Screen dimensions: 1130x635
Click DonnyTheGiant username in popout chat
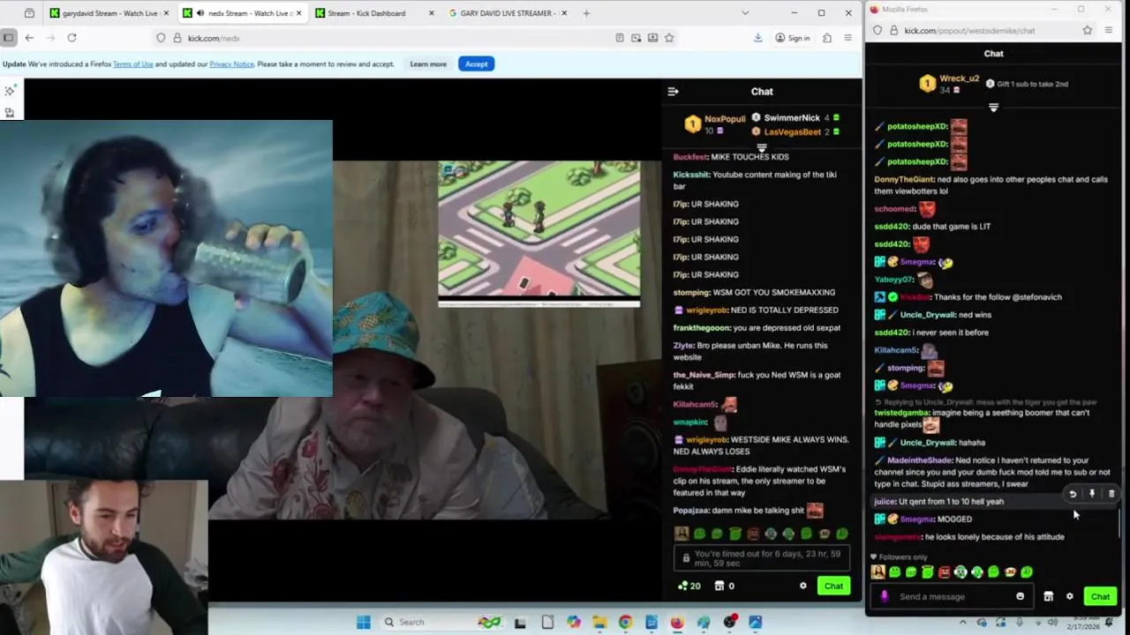point(904,179)
